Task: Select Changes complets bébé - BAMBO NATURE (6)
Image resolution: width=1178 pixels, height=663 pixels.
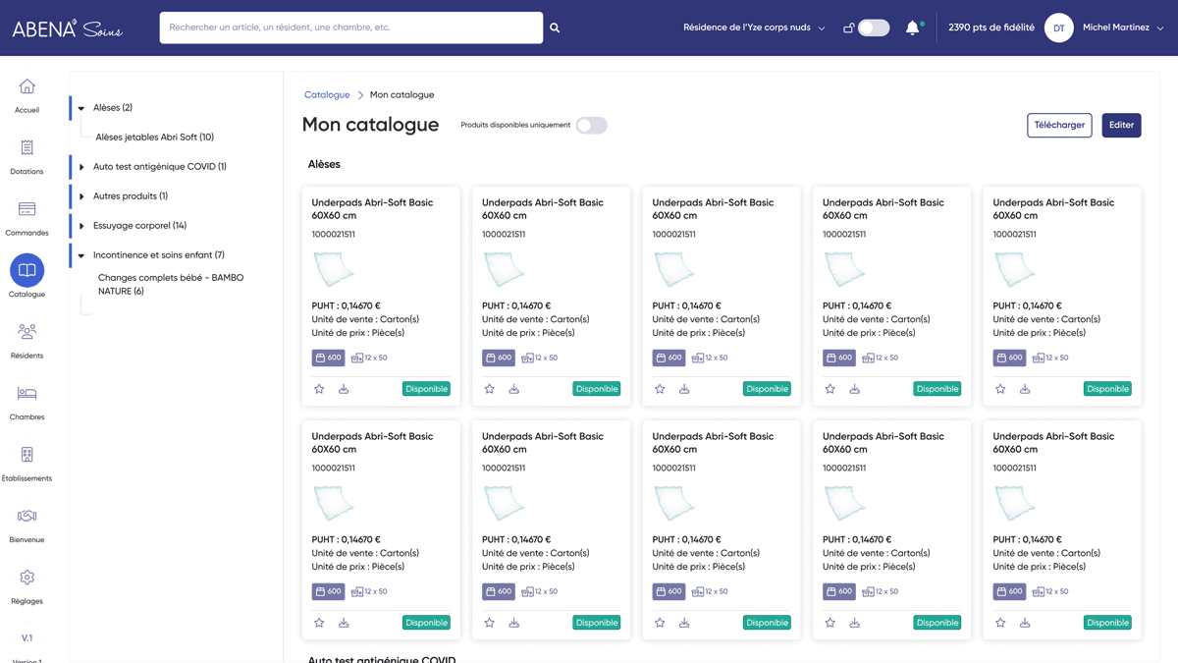Action: pos(171,284)
